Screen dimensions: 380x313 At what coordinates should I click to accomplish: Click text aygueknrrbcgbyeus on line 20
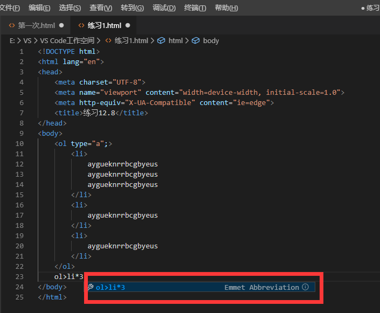point(123,246)
